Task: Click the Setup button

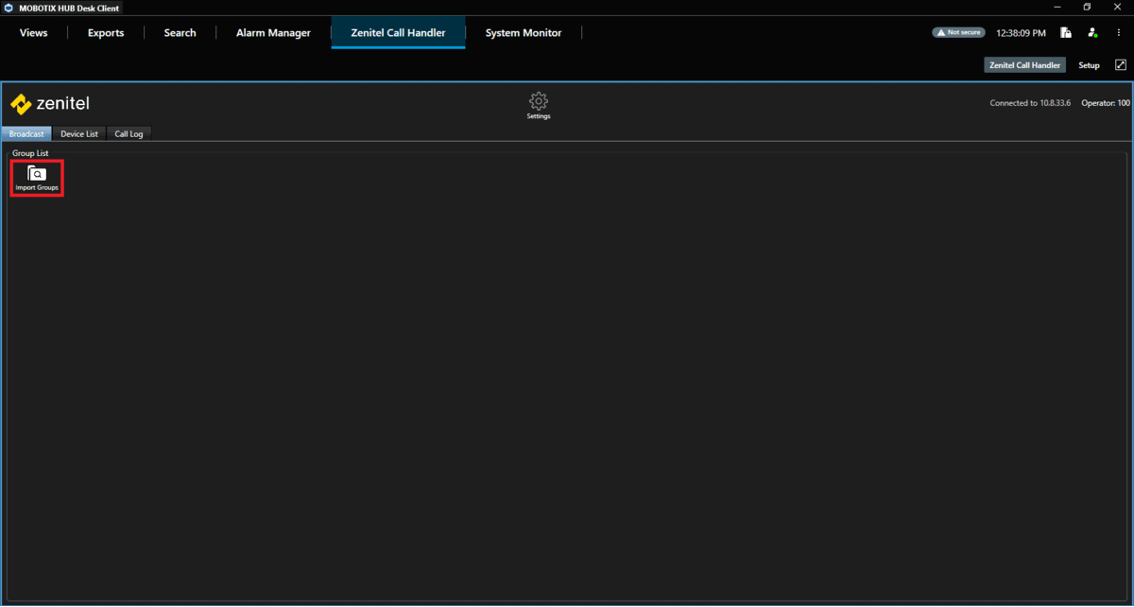Action: click(x=1090, y=65)
